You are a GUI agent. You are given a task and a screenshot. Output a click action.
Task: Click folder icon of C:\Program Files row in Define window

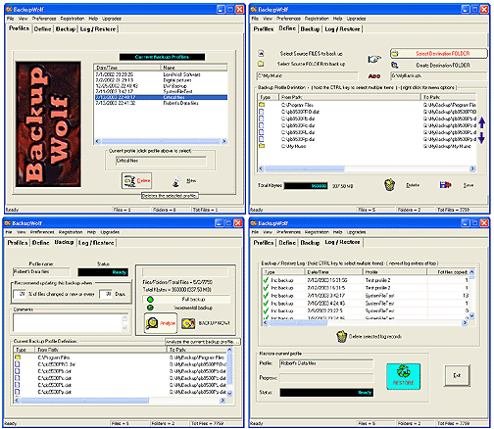(262, 105)
